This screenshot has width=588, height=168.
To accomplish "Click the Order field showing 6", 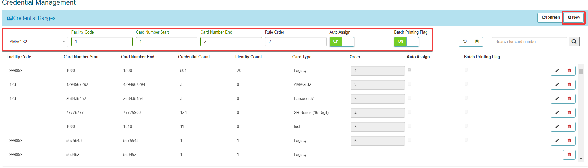I will pyautogui.click(x=378, y=141).
